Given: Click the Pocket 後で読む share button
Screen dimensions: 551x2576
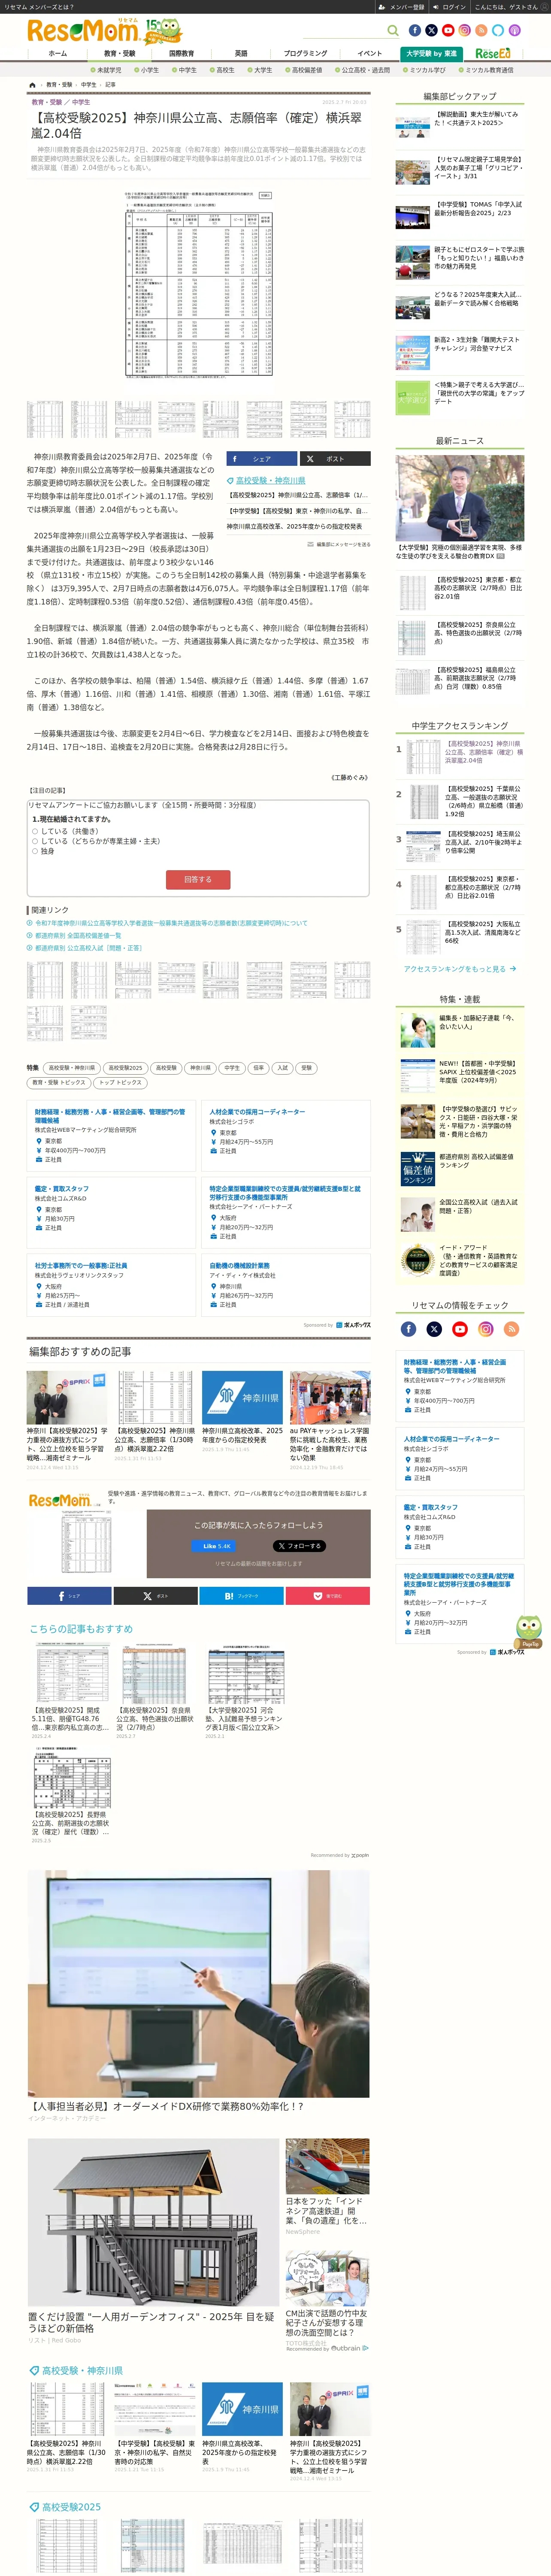Looking at the screenshot, I should click(x=327, y=1596).
